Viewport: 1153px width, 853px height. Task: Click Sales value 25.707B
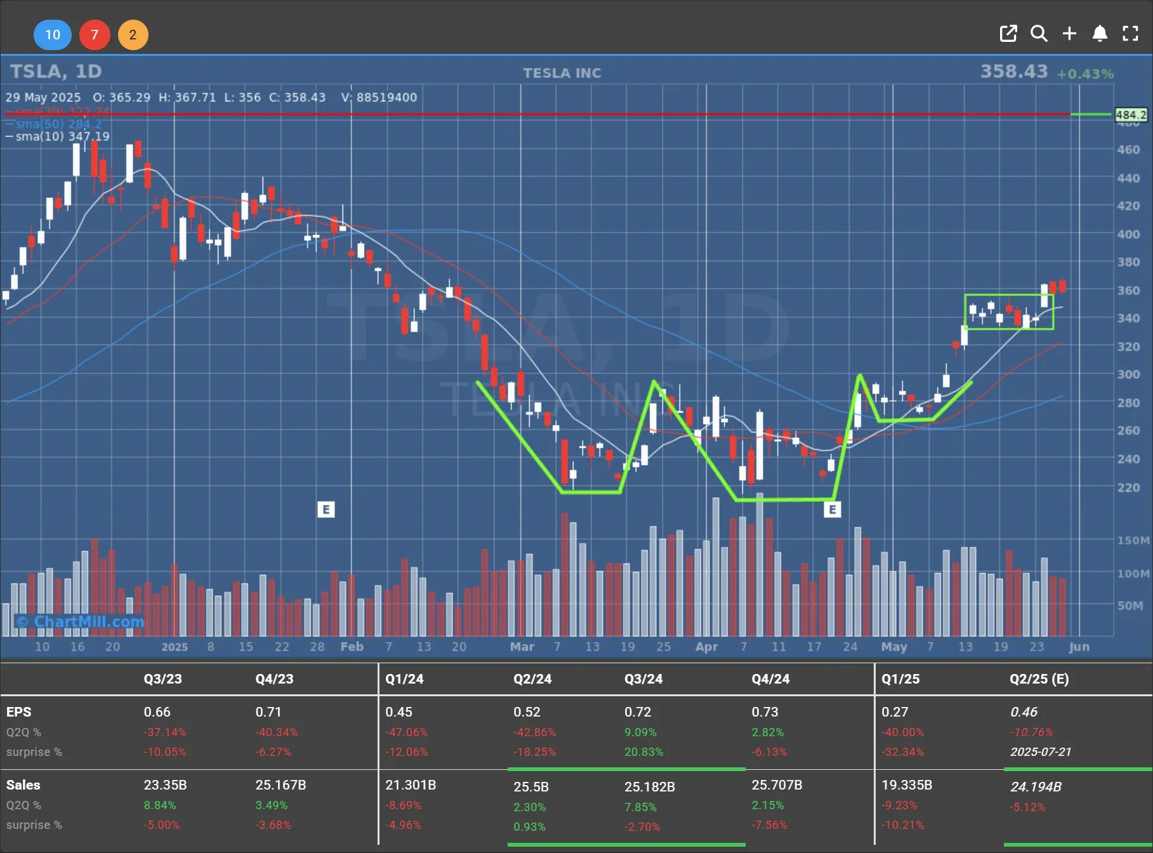[777, 785]
